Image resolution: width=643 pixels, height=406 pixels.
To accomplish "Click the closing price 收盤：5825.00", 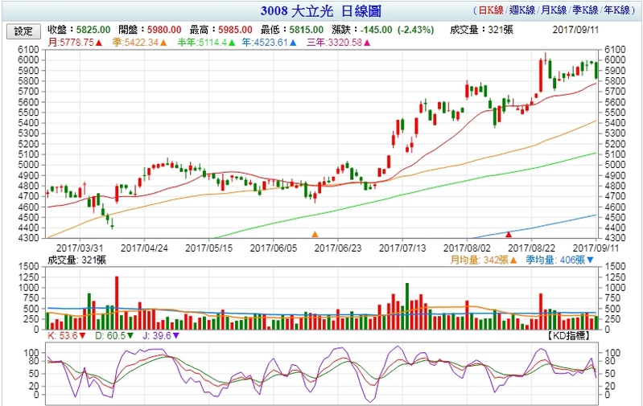I will pyautogui.click(x=79, y=30).
